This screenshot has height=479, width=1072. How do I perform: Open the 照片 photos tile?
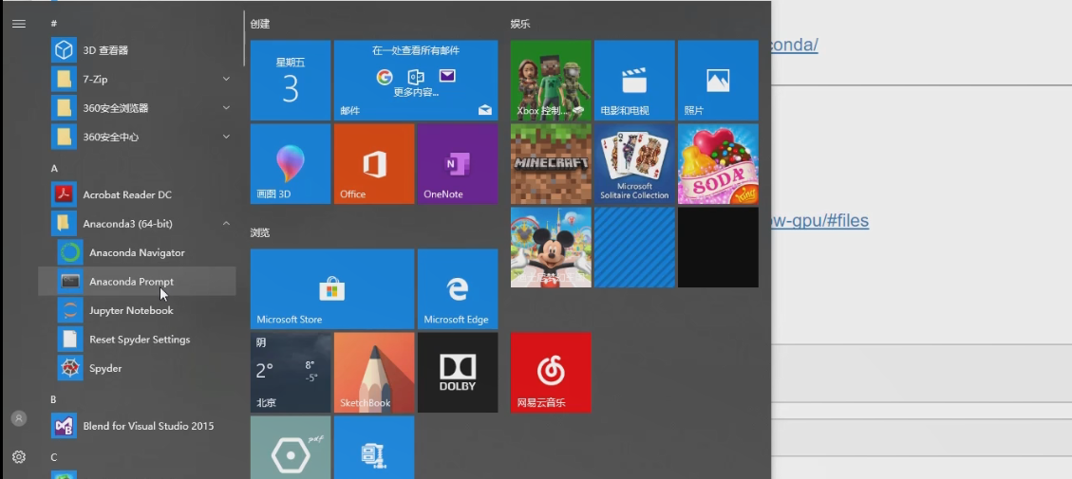[718, 80]
